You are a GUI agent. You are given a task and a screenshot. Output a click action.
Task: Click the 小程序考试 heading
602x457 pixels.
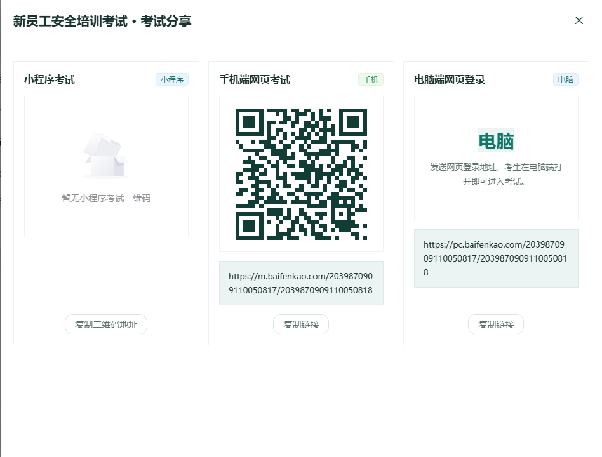[x=50, y=79]
